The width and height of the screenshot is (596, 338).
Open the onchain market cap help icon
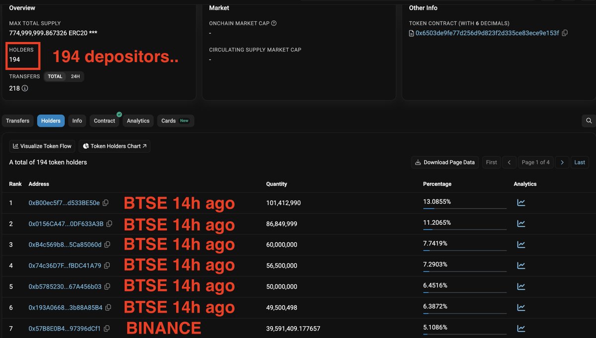(274, 23)
